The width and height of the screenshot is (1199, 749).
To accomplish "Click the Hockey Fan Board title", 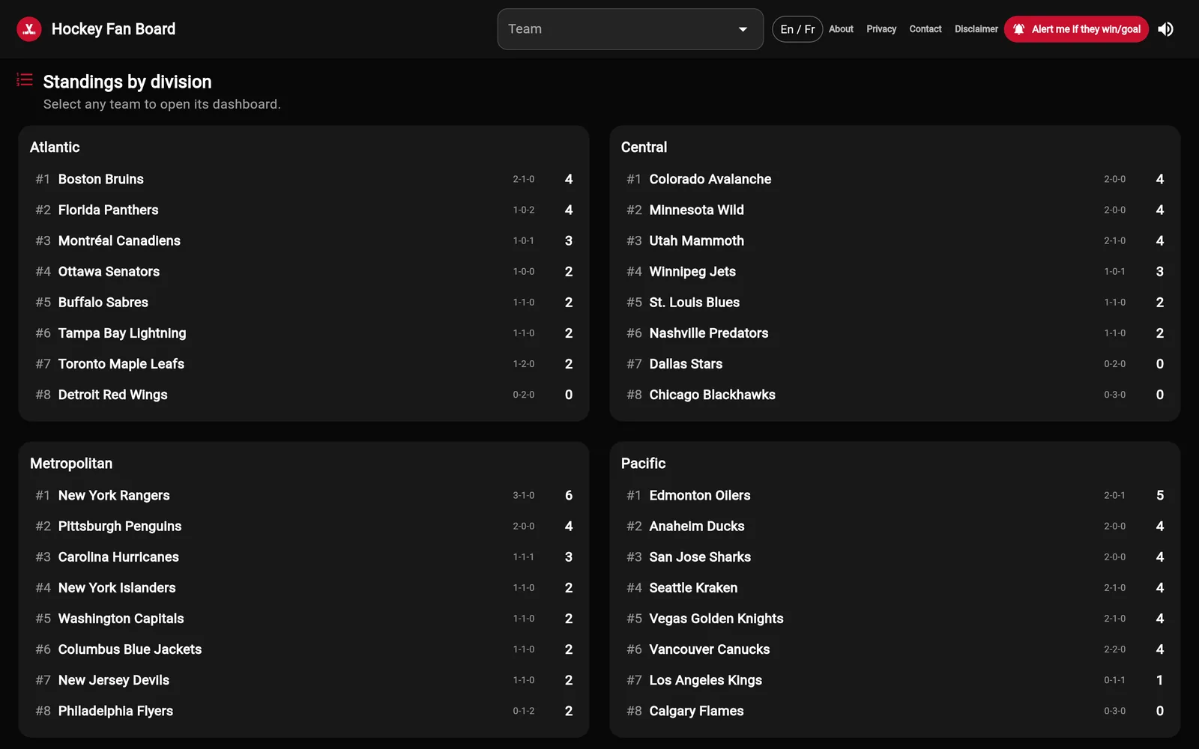I will point(113,29).
